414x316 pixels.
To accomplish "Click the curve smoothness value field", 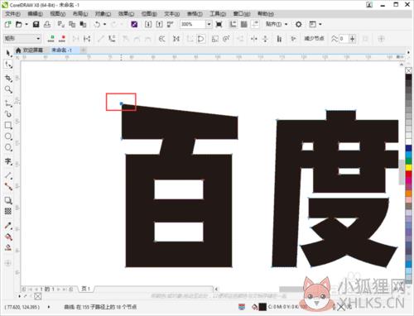I will coord(344,39).
